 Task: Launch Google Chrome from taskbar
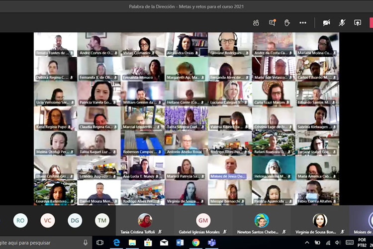[196, 243]
